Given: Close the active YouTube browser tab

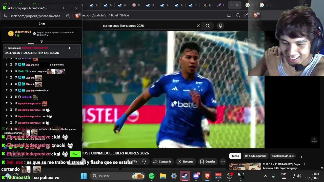Looking at the screenshot, I should coord(237,5).
